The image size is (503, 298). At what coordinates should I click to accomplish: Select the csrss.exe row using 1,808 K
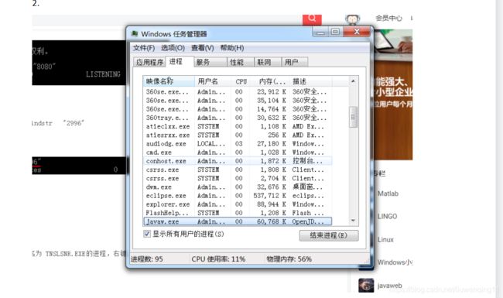coord(238,170)
